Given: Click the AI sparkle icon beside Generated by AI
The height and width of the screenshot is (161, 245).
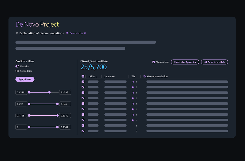Looking at the screenshot, I should coord(67,33).
